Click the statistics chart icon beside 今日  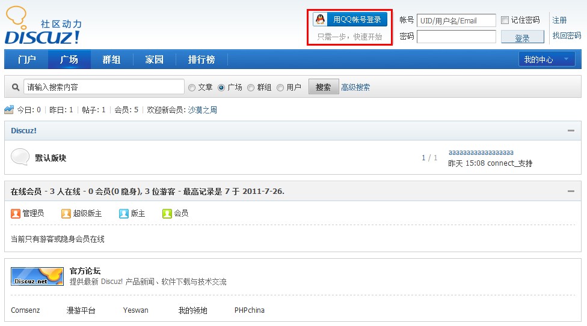pos(9,109)
